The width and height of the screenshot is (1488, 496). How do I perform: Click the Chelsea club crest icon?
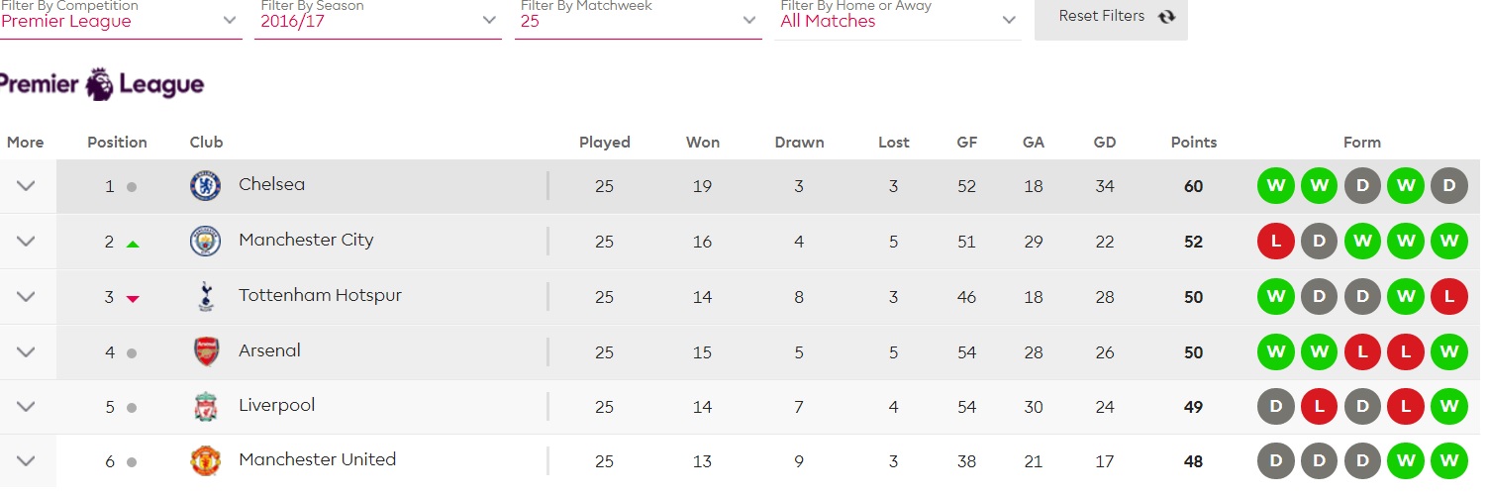coord(205,186)
